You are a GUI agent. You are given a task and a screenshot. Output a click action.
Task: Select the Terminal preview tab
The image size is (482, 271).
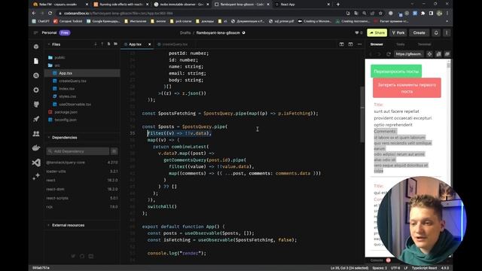[x=424, y=44]
